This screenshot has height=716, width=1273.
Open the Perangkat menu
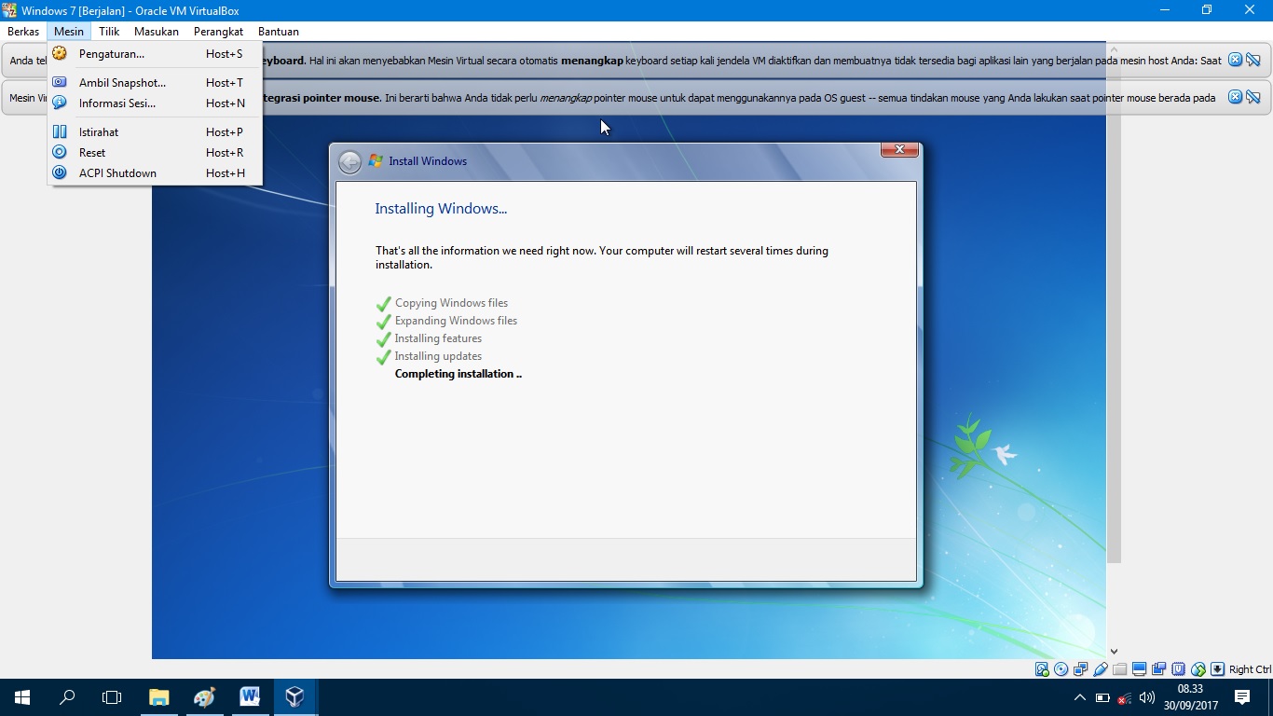tap(218, 32)
